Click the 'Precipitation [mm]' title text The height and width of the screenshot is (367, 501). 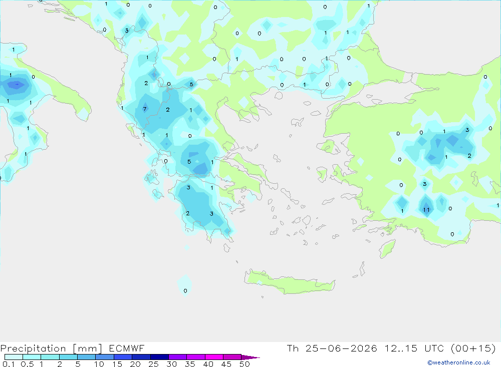click(51, 348)
